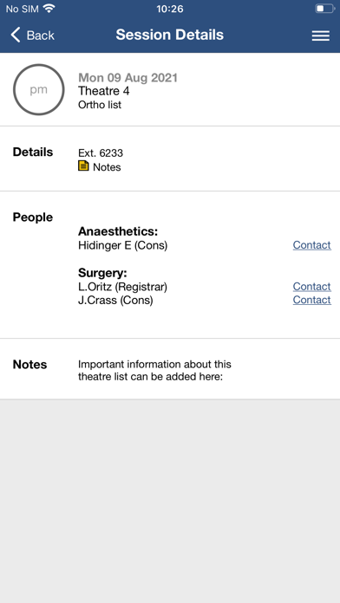Tap the Wi-Fi status icon

pos(49,9)
